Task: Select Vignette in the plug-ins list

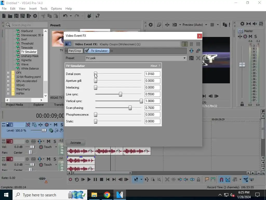Action: (x=26, y=60)
